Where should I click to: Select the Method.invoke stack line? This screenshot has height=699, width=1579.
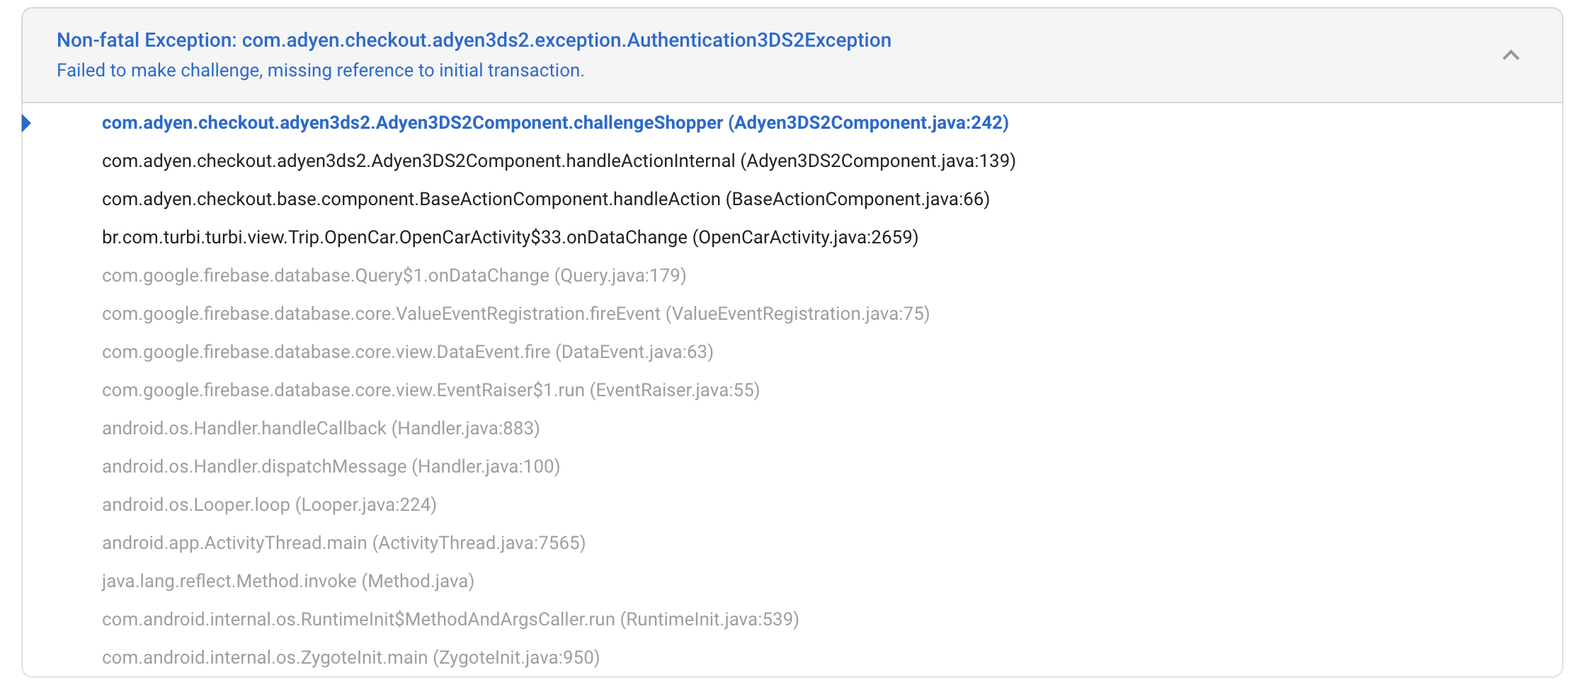[x=288, y=581]
